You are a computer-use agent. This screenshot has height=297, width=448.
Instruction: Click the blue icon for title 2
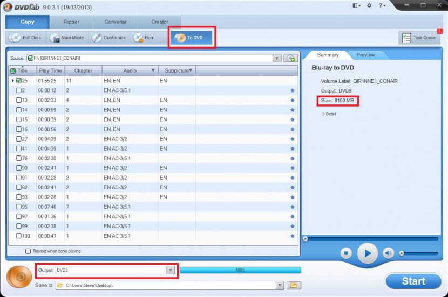tap(293, 90)
